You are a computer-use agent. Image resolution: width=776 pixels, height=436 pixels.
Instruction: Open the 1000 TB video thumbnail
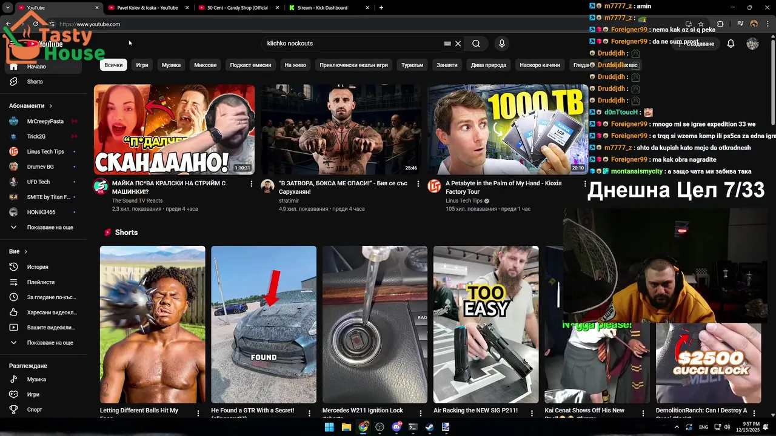point(508,130)
